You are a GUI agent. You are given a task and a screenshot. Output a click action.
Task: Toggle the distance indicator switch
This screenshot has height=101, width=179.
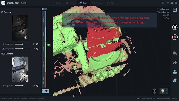point(44,9)
